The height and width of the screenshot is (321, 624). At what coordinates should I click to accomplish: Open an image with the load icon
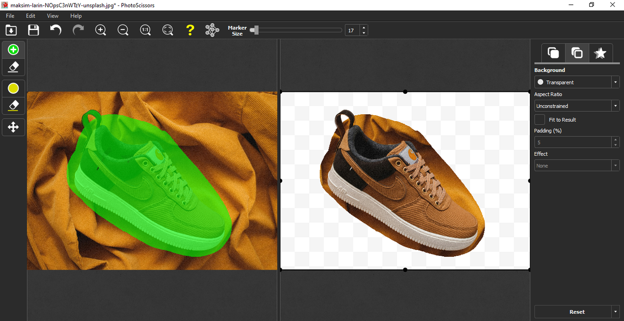click(11, 30)
